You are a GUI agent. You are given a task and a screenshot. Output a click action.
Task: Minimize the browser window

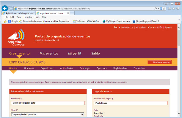[x=166, y=4]
